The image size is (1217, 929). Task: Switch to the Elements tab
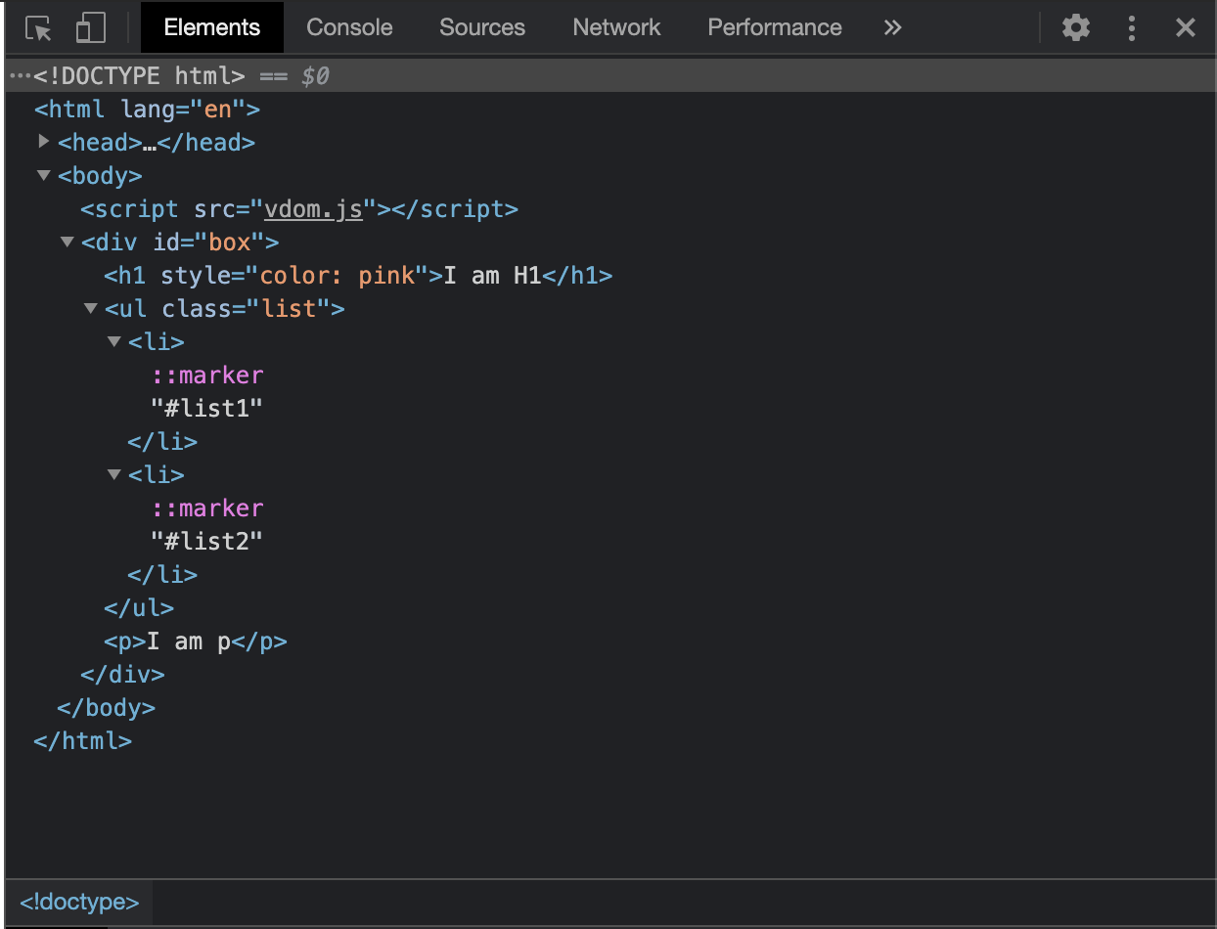[x=212, y=27]
